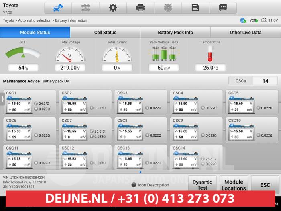Viewport: 281px width, 211px height.
Task: Open Other Live Data tab
Action: pos(246,32)
